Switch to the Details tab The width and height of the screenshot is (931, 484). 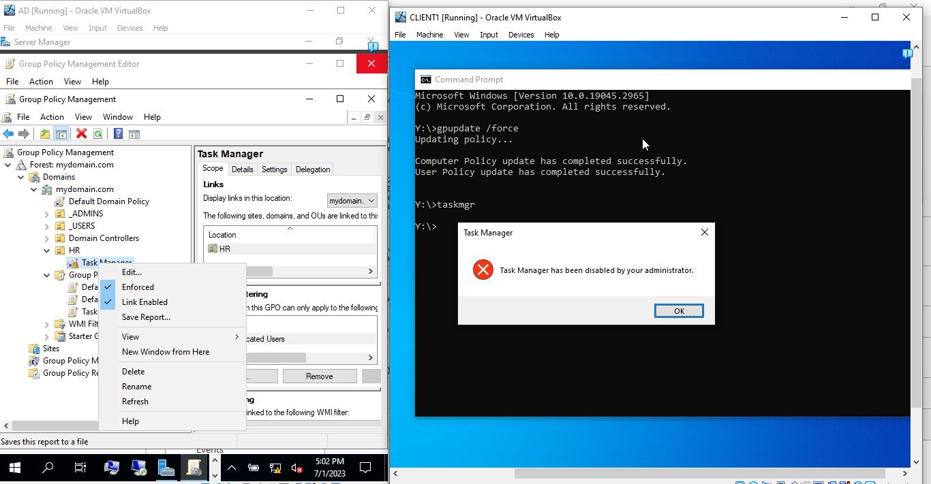tap(242, 170)
